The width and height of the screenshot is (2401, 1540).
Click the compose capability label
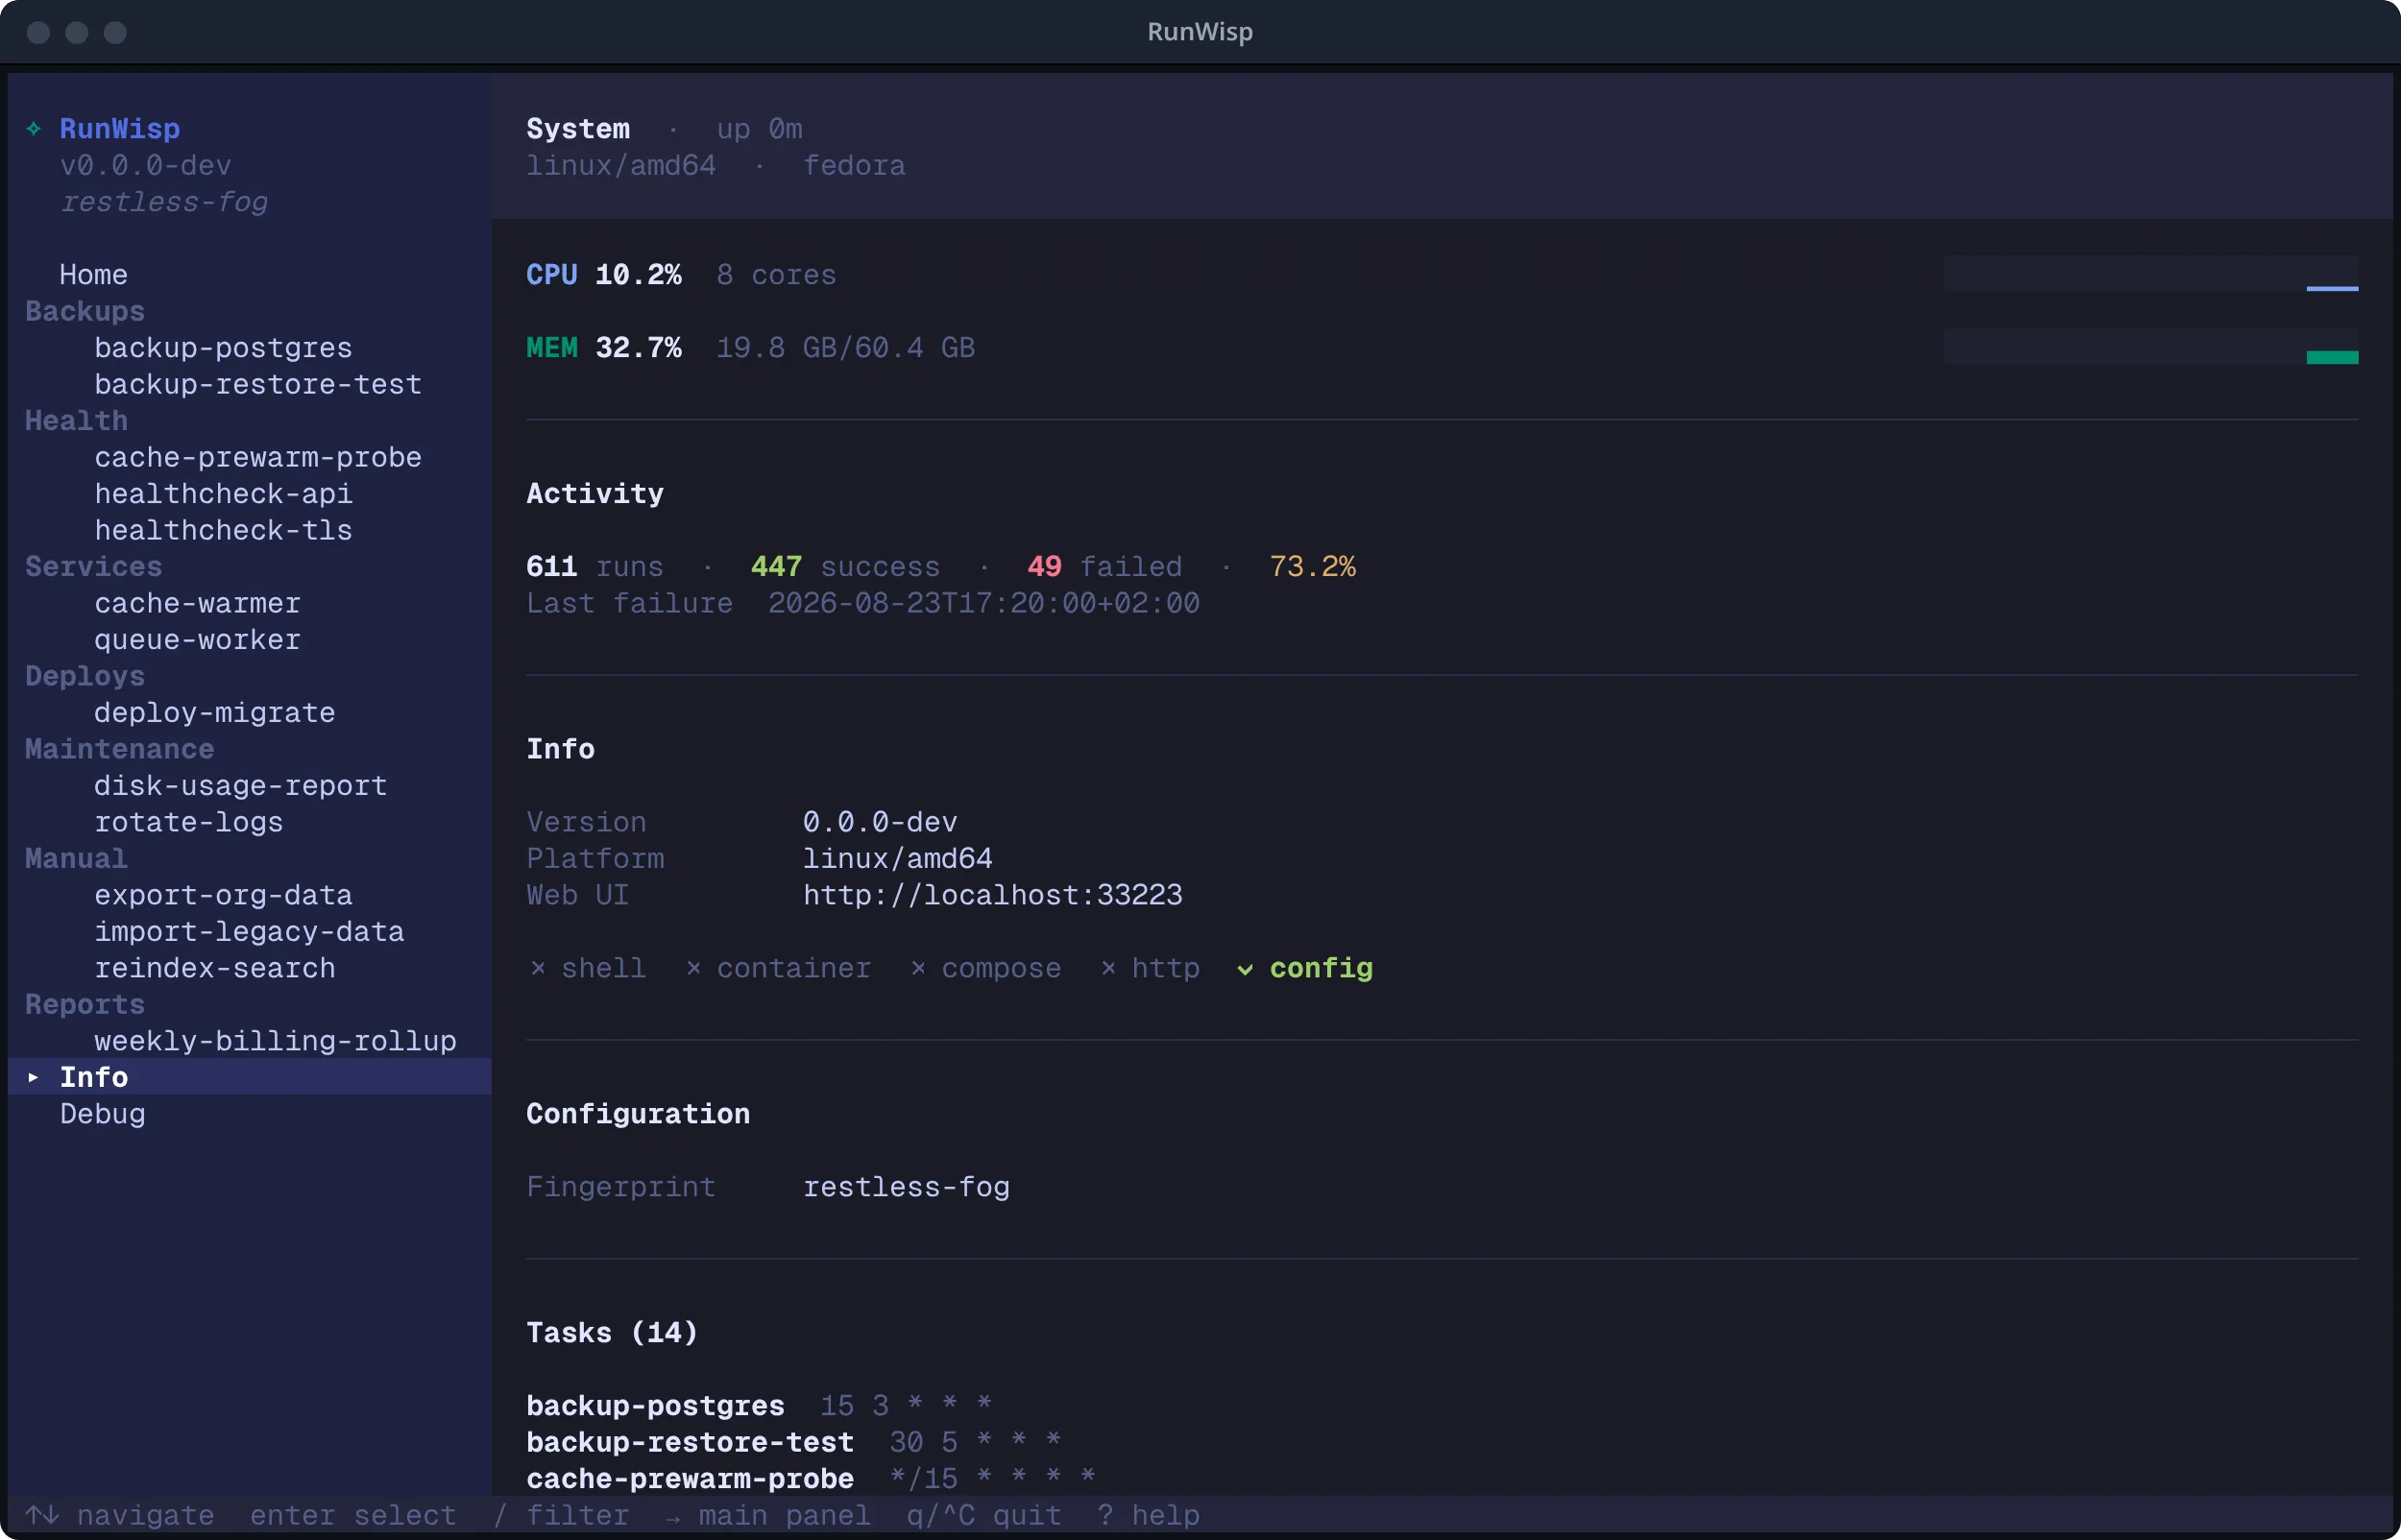point(1001,968)
